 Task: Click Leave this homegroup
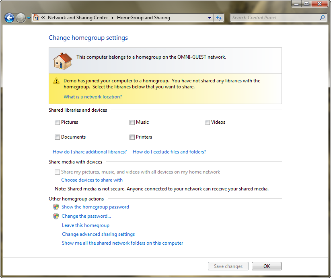click(x=86, y=225)
